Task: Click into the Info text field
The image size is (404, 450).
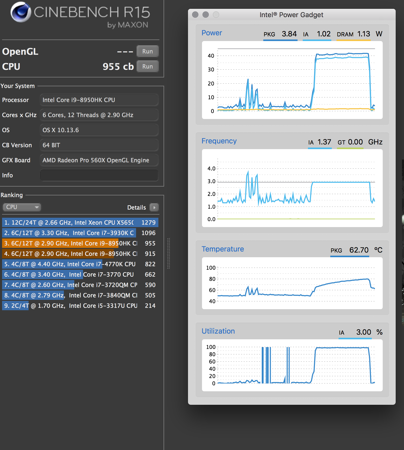Action: click(99, 175)
